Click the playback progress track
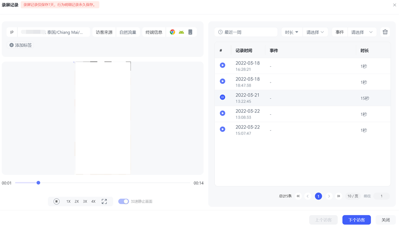This screenshot has width=399, height=228. click(x=102, y=183)
